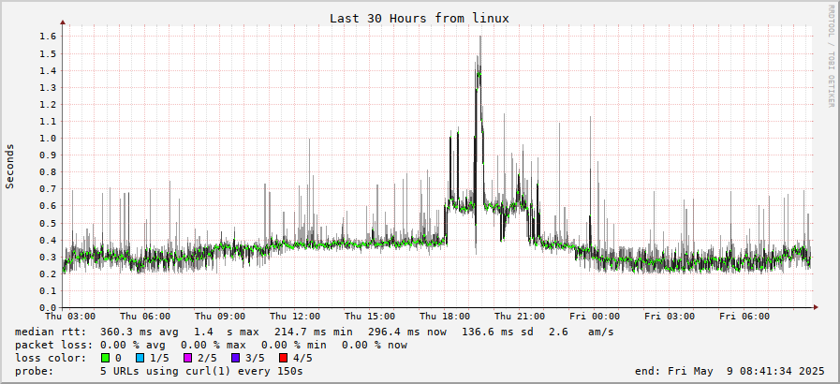840x384 pixels.
Task: Click the 'Fri 00:00' x-axis label
Action: [596, 317]
